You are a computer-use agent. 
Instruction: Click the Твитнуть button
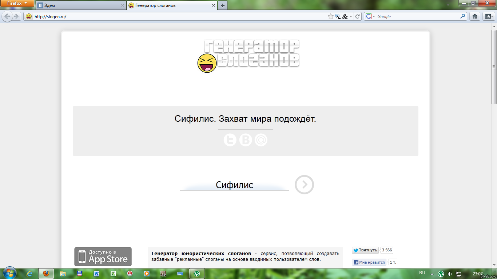point(365,250)
